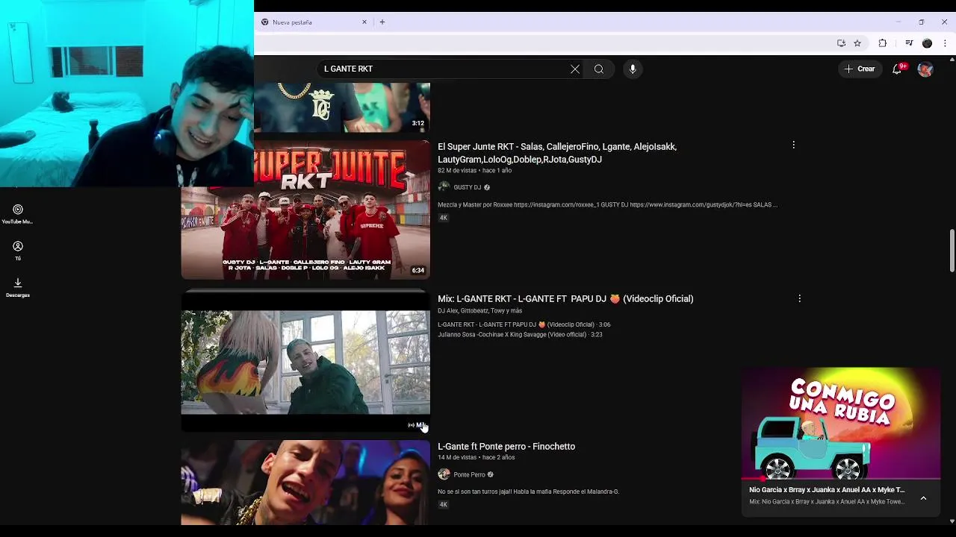956x537 pixels.
Task: Clear the search box with the X icon
Action: (575, 69)
